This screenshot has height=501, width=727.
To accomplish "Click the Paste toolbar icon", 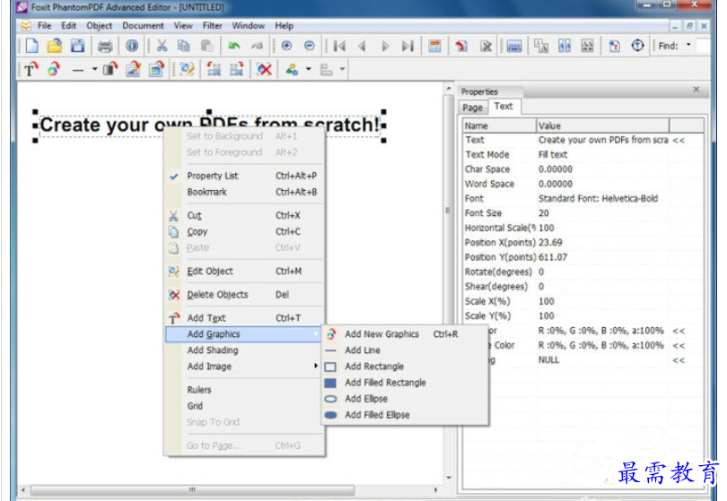I will [206, 46].
